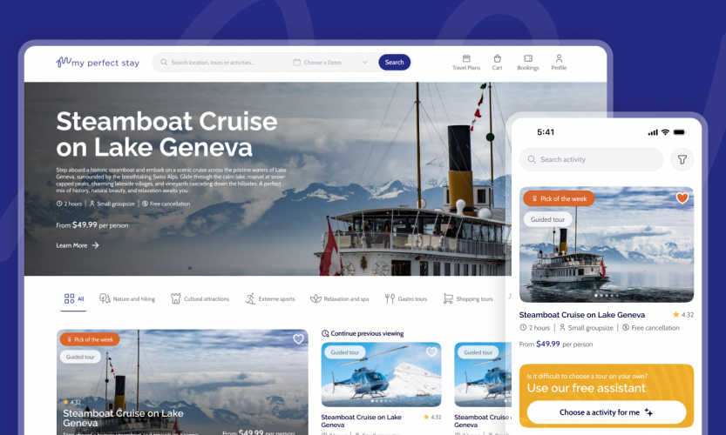Click the blue Search button
The image size is (726, 435).
[x=395, y=63]
